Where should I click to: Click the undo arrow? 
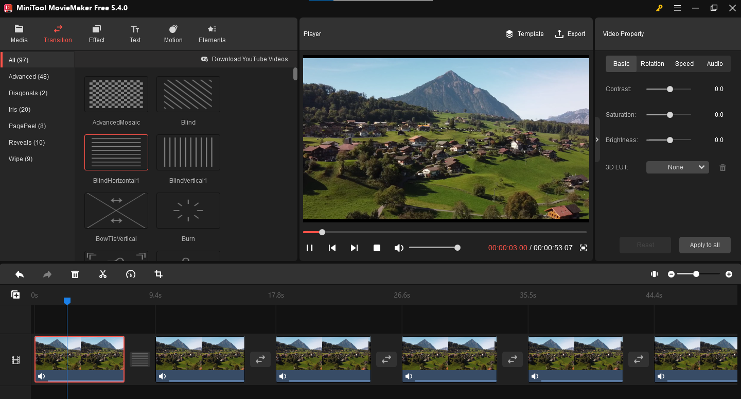[20, 274]
